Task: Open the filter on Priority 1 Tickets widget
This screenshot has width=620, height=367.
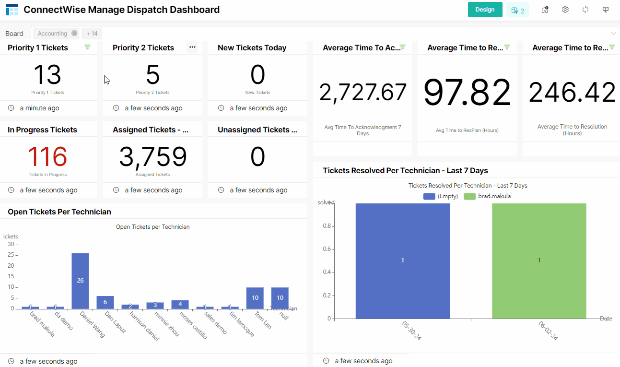Action: click(x=87, y=47)
